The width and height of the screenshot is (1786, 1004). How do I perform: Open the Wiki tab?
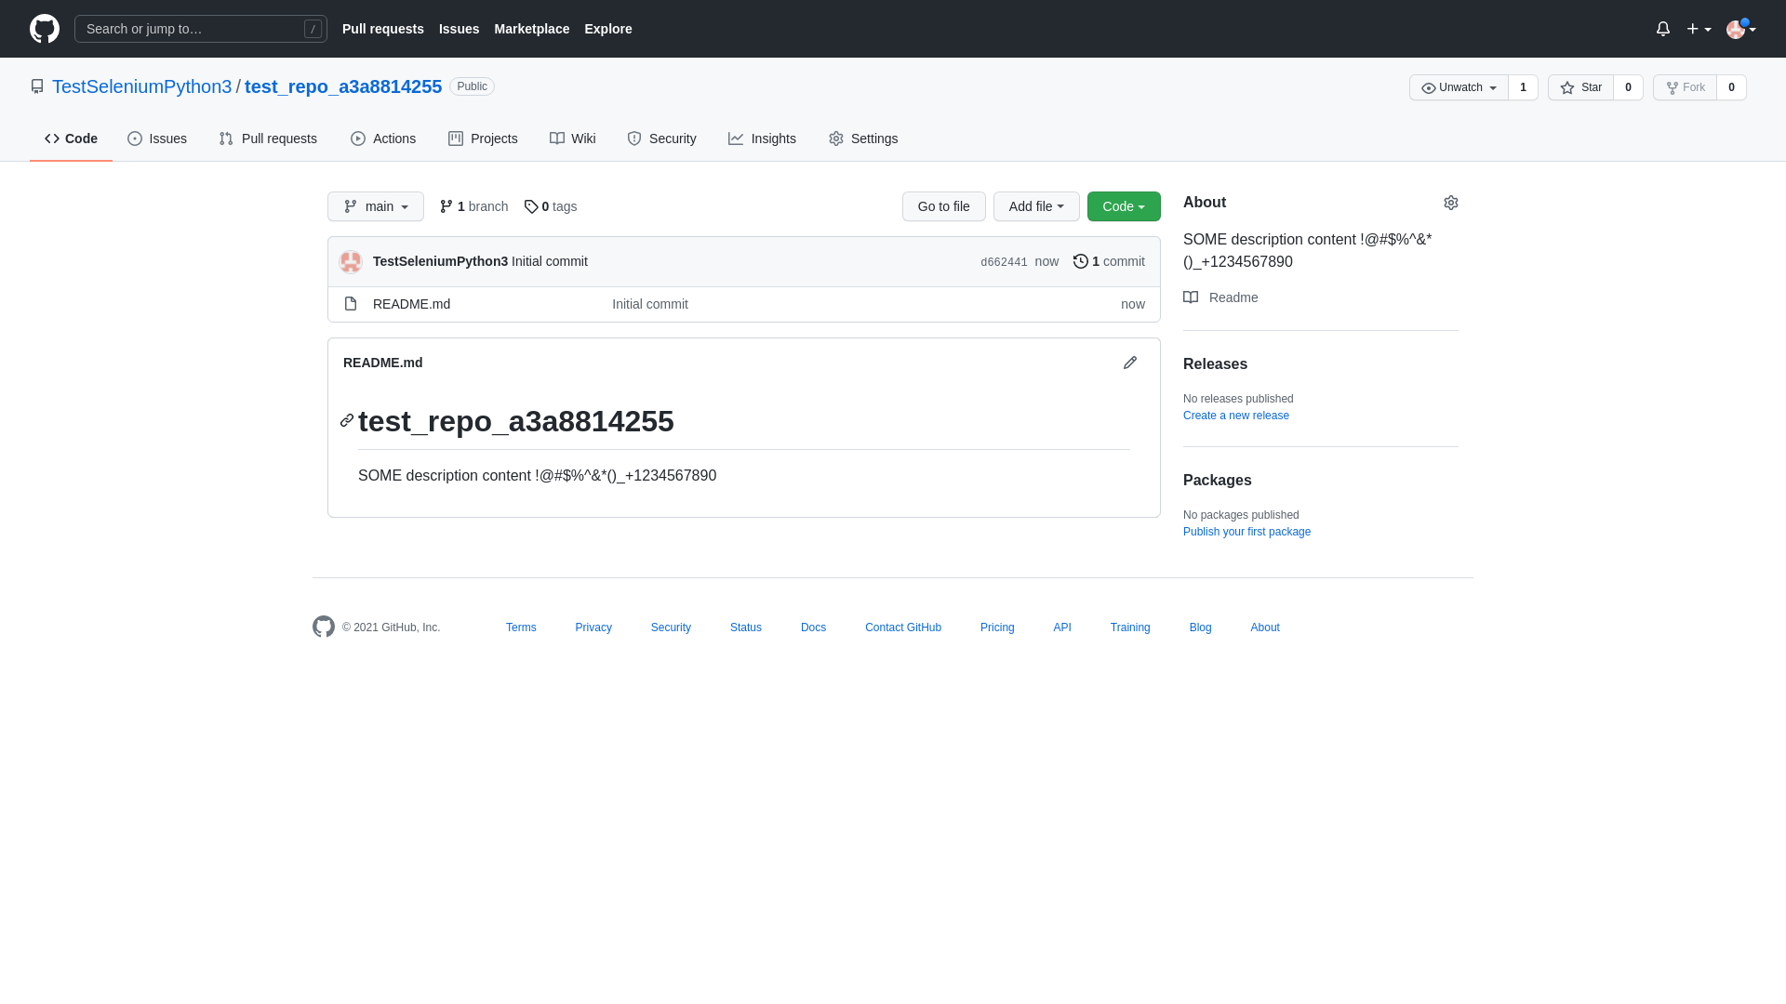[572, 139]
